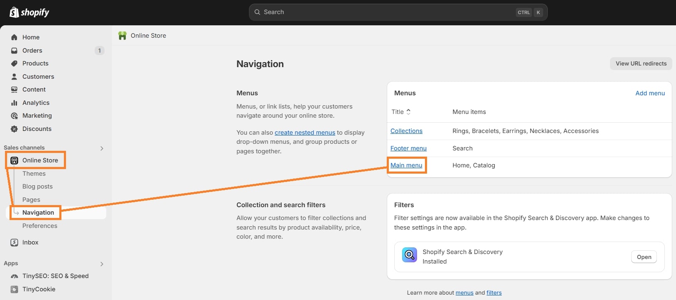Open Inbox in the sidebar
Screen dimensions: 676x300
click(30, 242)
